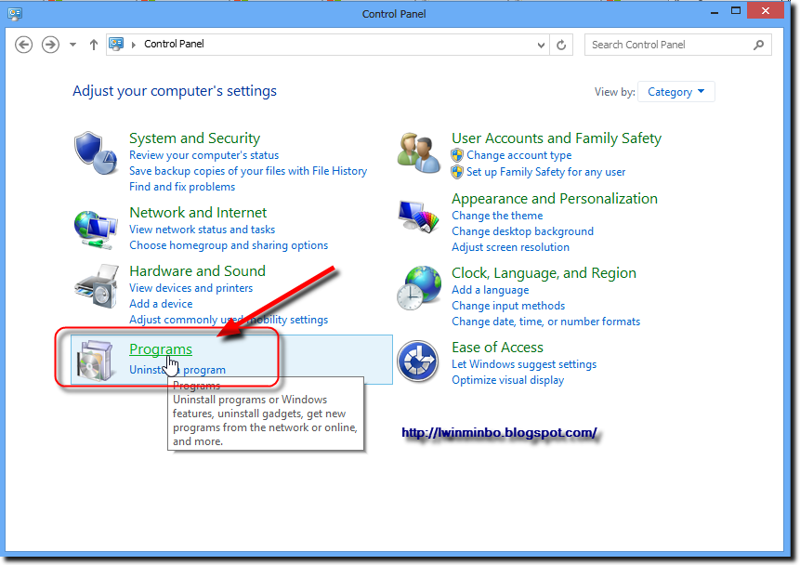
Task: Select View devices and printers
Action: click(x=190, y=288)
